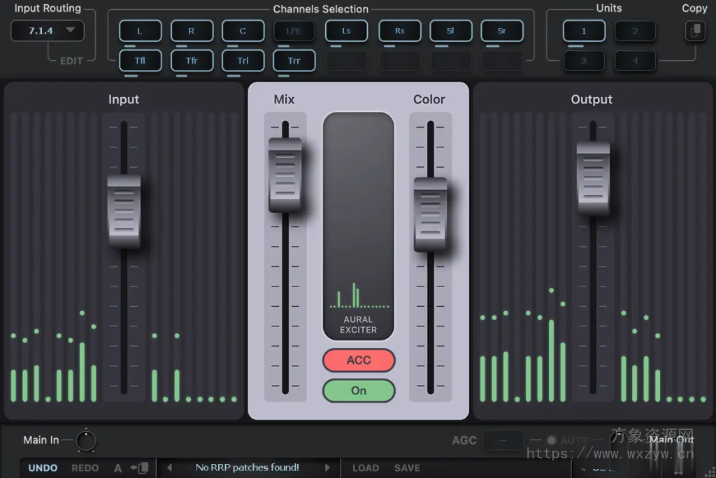Image resolution: width=716 pixels, height=478 pixels.
Task: Click the LOAD button
Action: pos(365,468)
